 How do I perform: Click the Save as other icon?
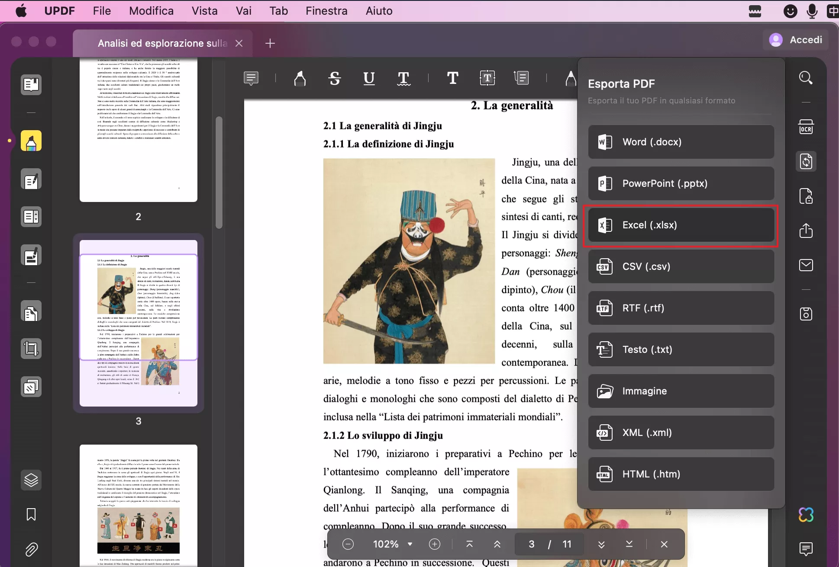coord(806,314)
